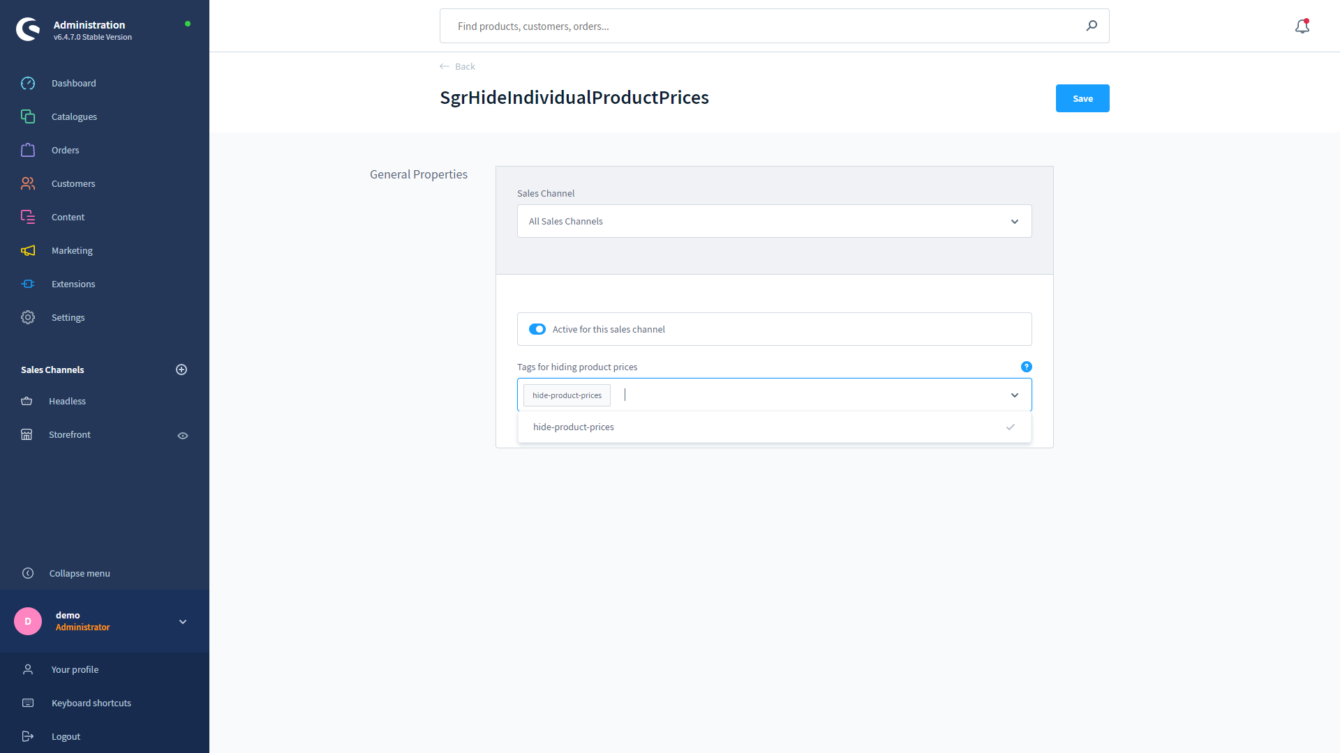
Task: Click the Collapse menu arrow icon
Action: (28, 573)
